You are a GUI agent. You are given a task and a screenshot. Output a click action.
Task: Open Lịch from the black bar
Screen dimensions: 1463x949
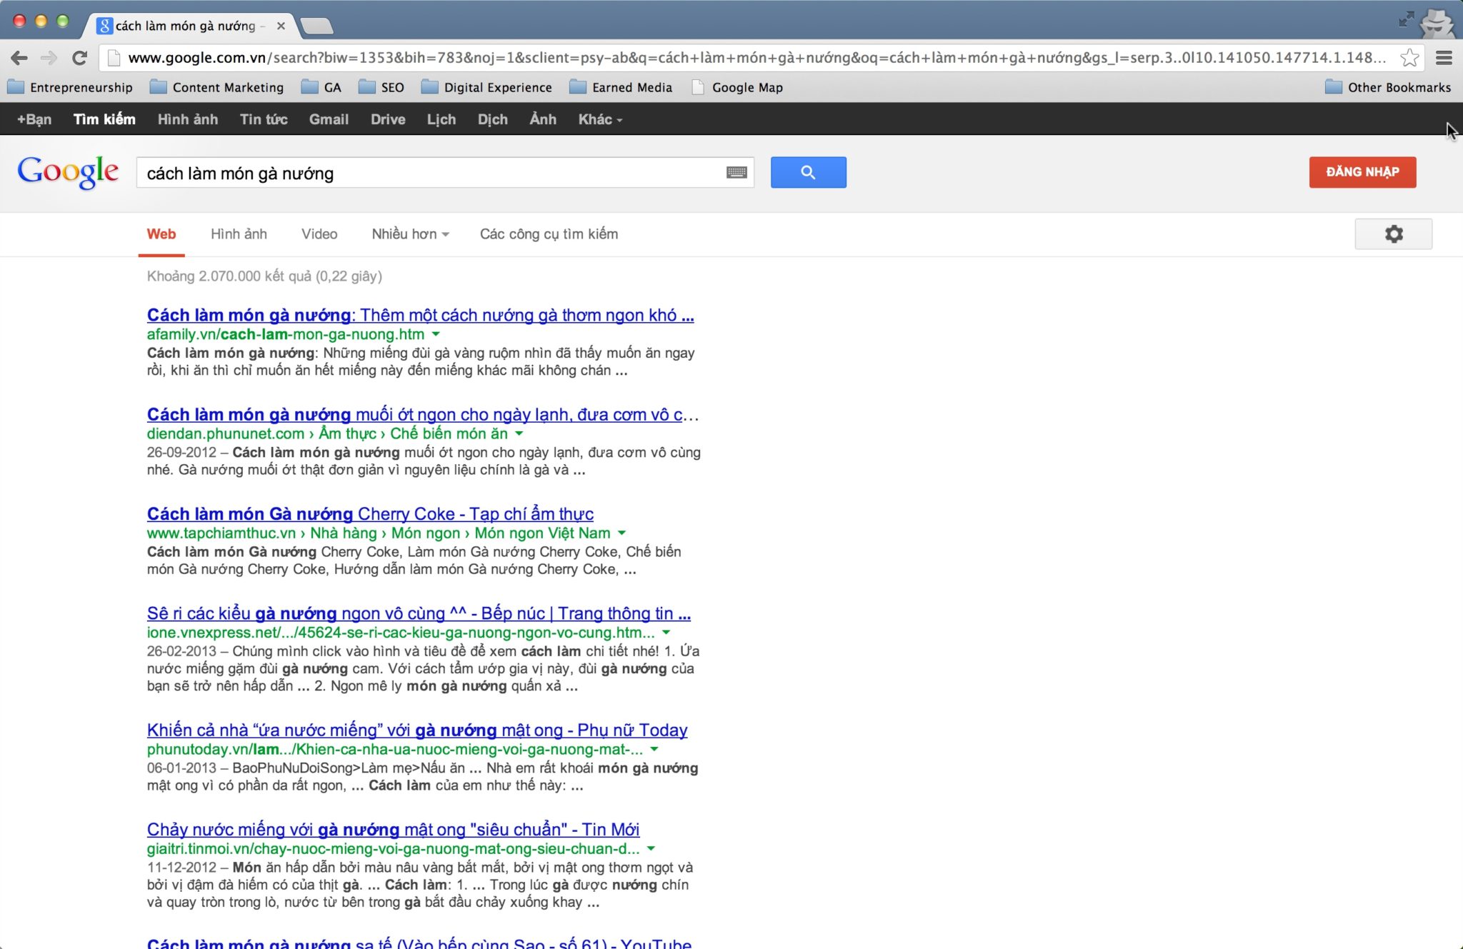441,119
